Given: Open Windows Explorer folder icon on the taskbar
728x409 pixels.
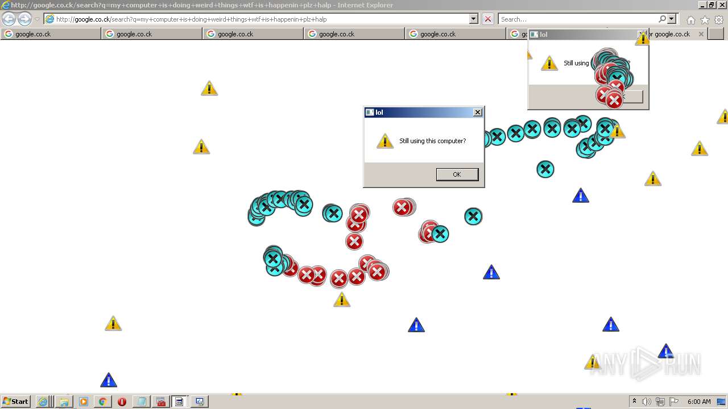Looking at the screenshot, I should [x=64, y=402].
